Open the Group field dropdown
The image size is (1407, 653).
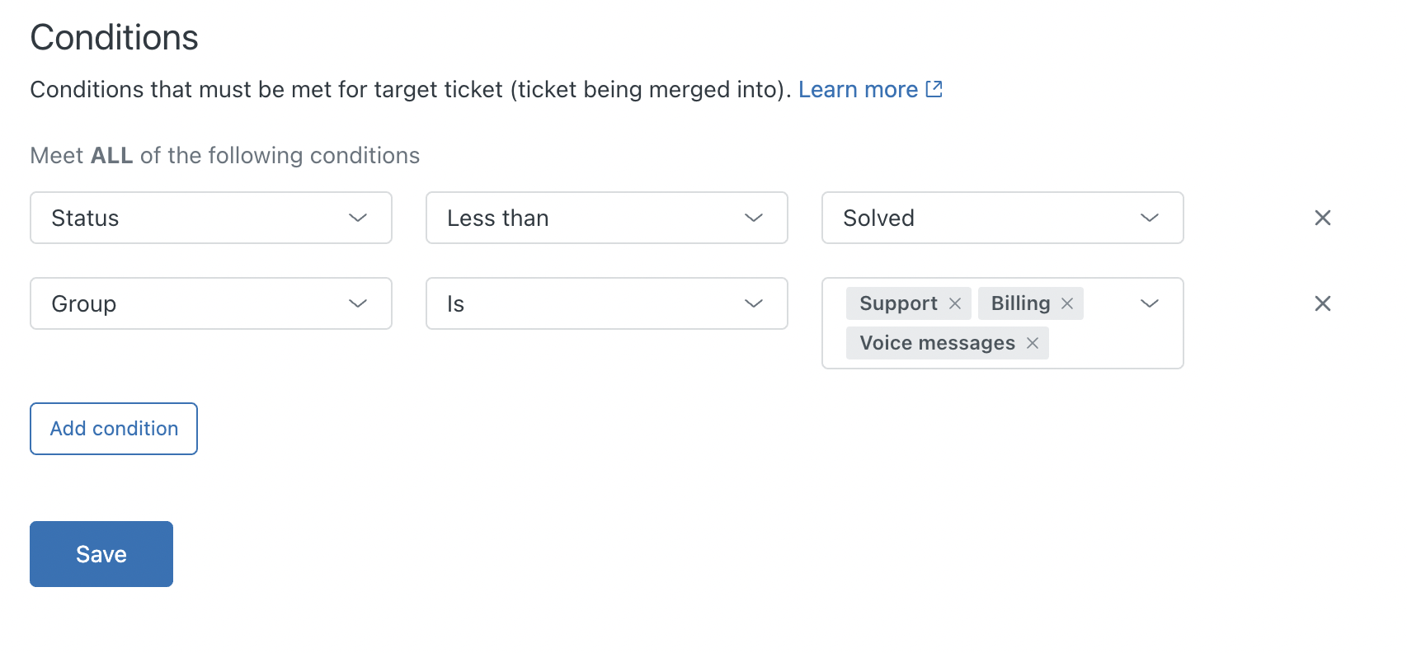(210, 303)
